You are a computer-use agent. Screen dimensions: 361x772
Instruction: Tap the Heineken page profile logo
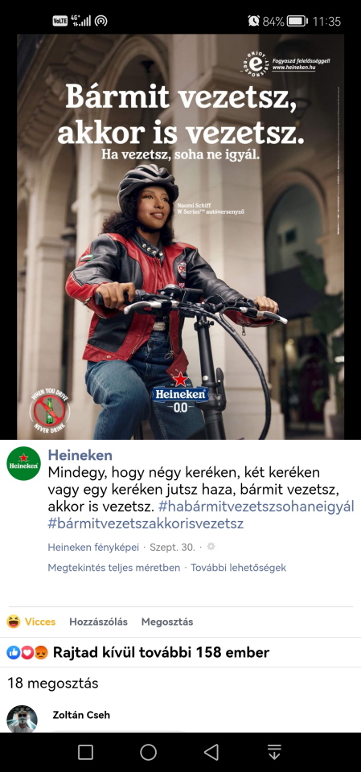tap(23, 463)
